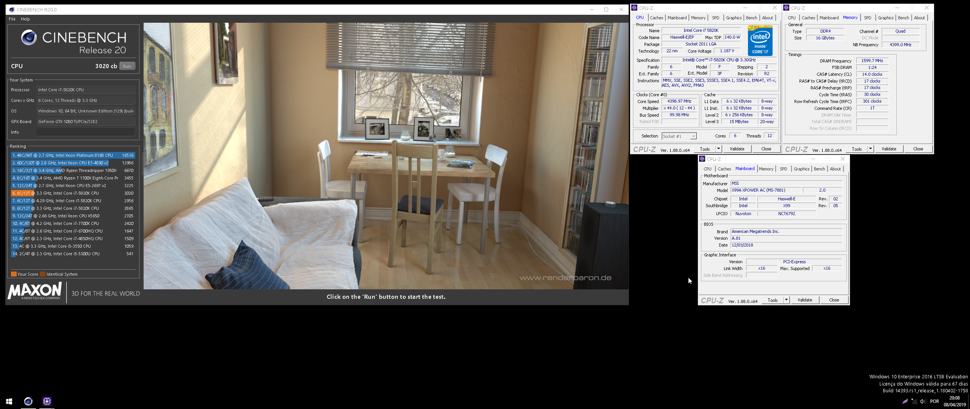Click Close button in Memory window
Screen dimensions: 970x409
point(918,149)
